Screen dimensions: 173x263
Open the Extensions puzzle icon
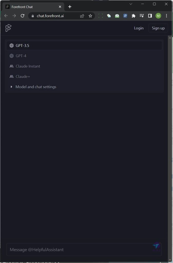click(x=133, y=16)
